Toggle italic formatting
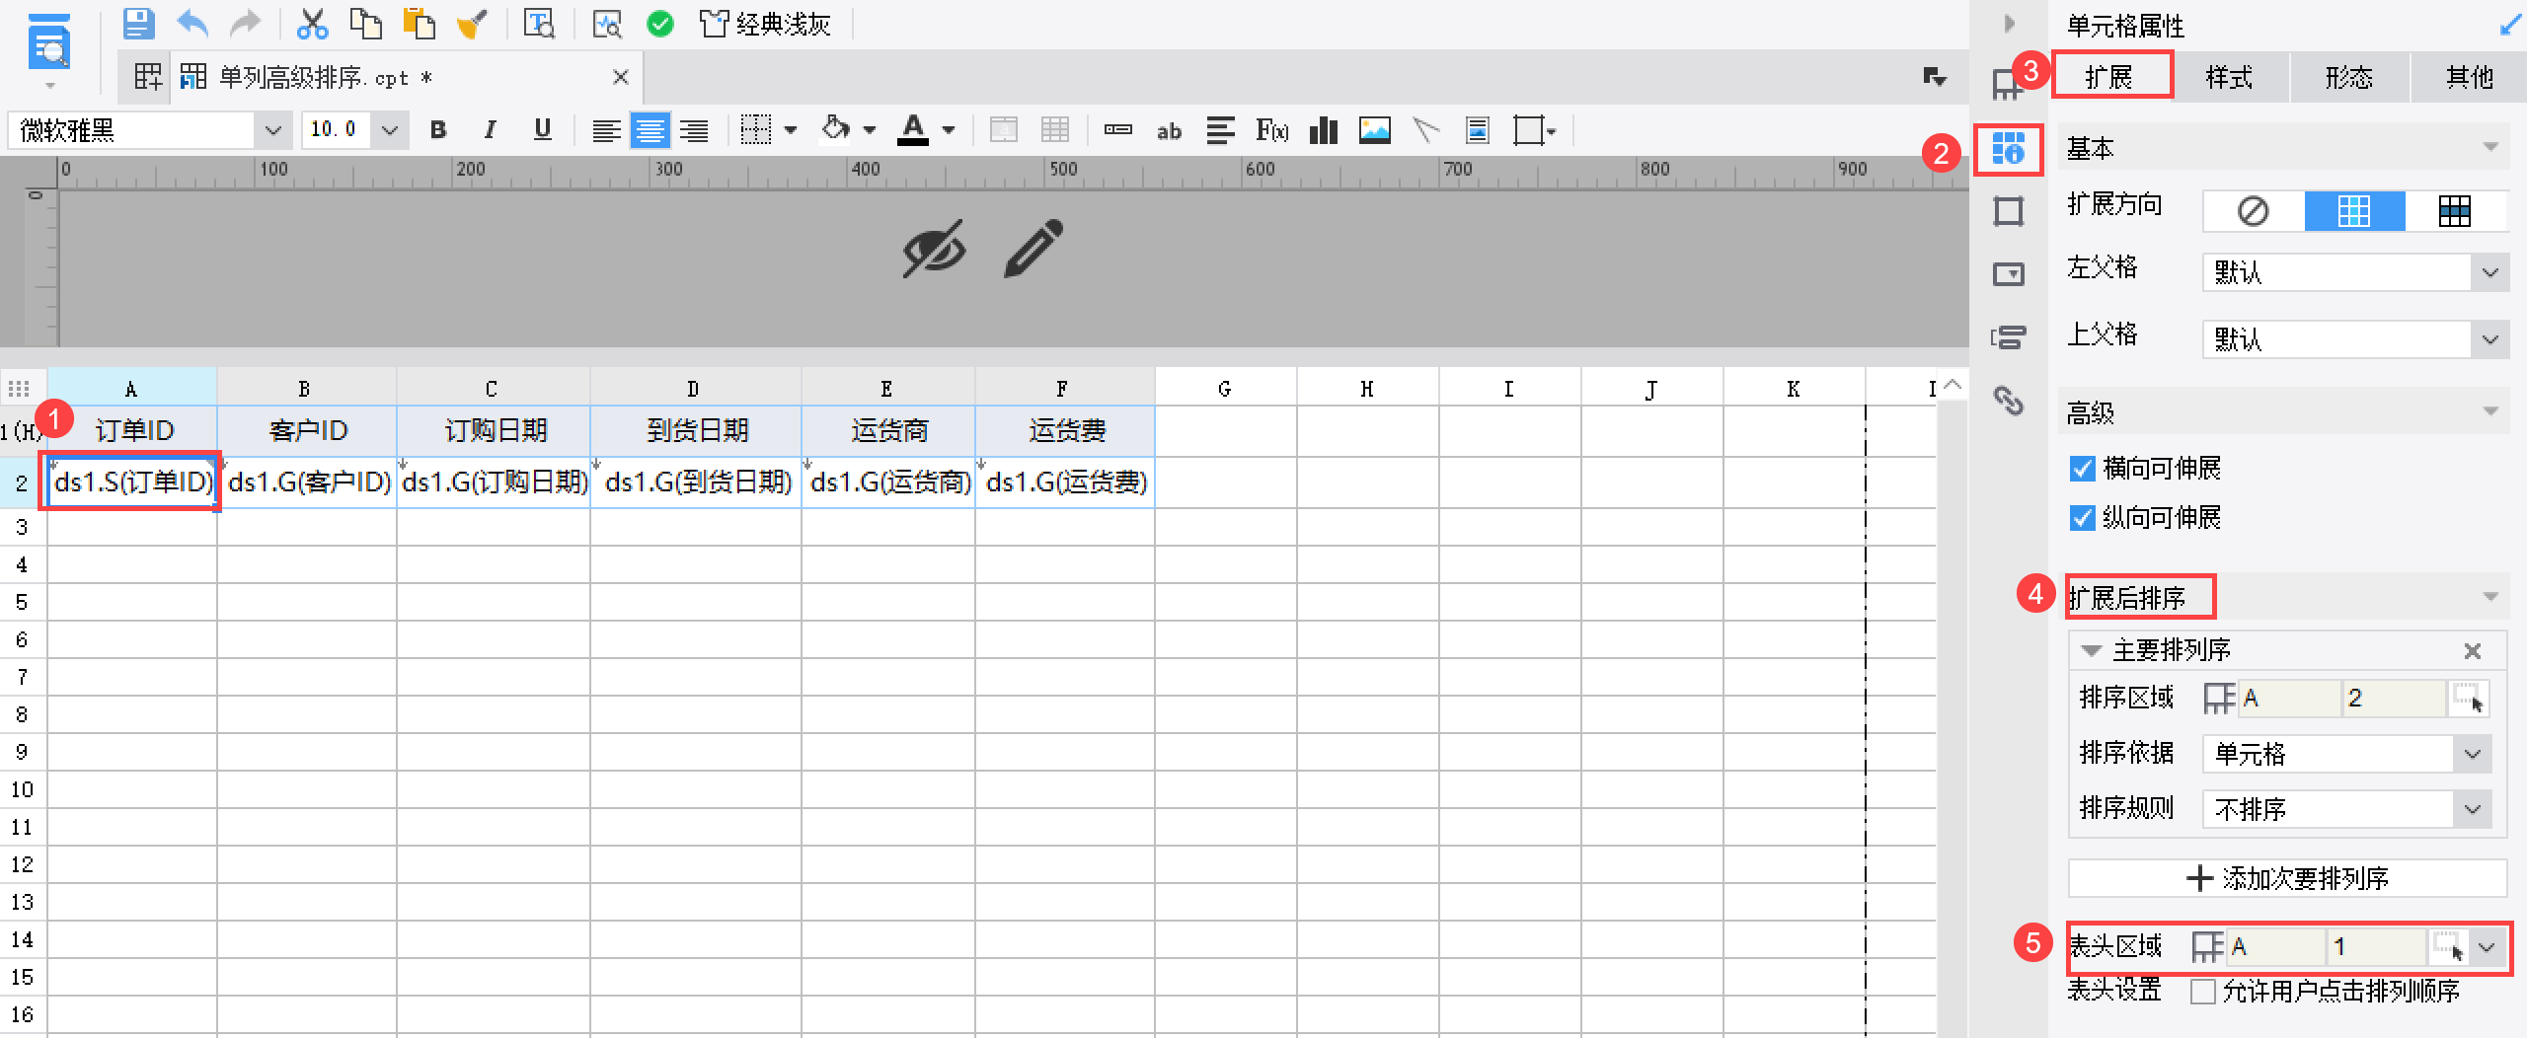This screenshot has width=2527, height=1038. pos(491,130)
